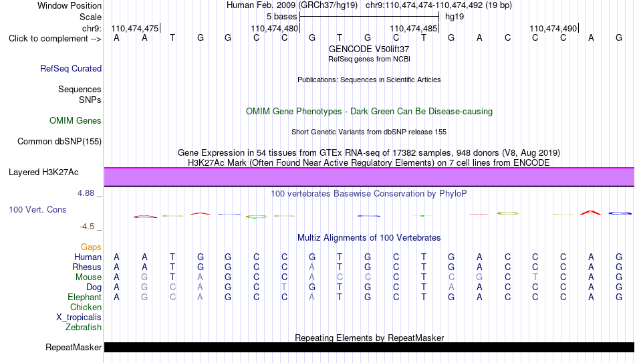Click the red A conservation logo near the right end
Screen dimensions: 635x363
coord(590,213)
